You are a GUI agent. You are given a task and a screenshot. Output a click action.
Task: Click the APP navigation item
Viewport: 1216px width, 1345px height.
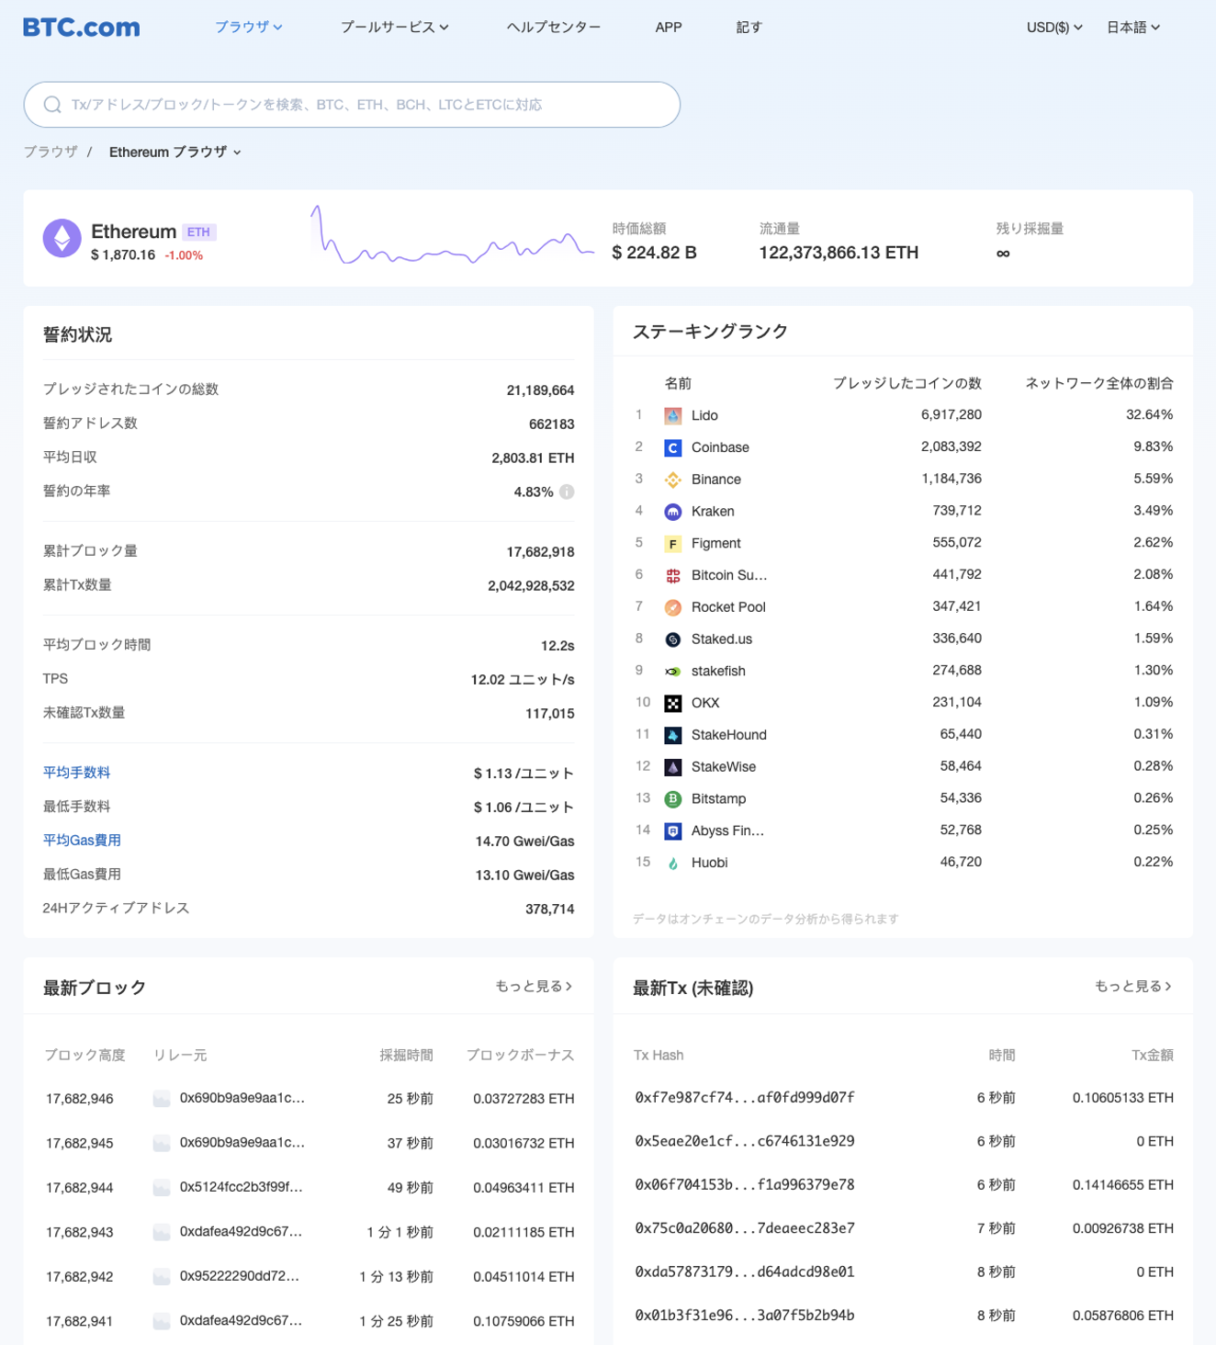(x=669, y=27)
